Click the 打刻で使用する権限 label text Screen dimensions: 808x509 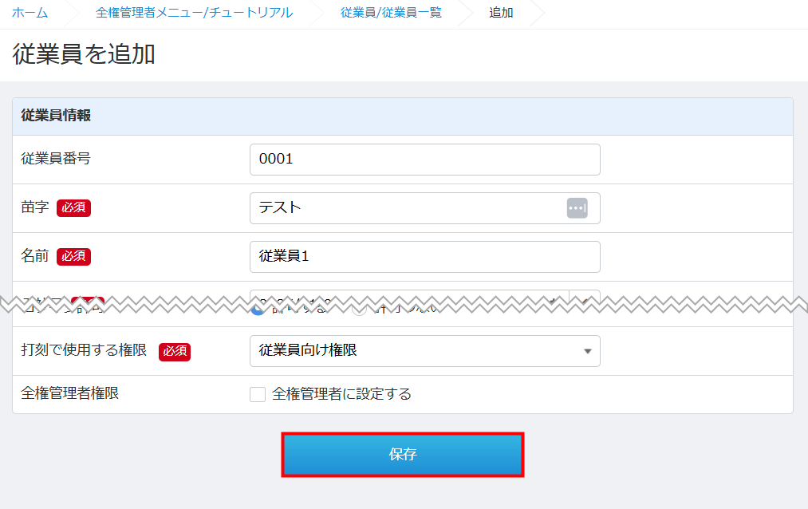pyautogui.click(x=84, y=350)
